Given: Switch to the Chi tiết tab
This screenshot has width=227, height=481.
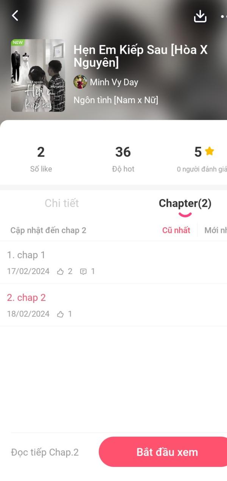Looking at the screenshot, I should pyautogui.click(x=62, y=203).
